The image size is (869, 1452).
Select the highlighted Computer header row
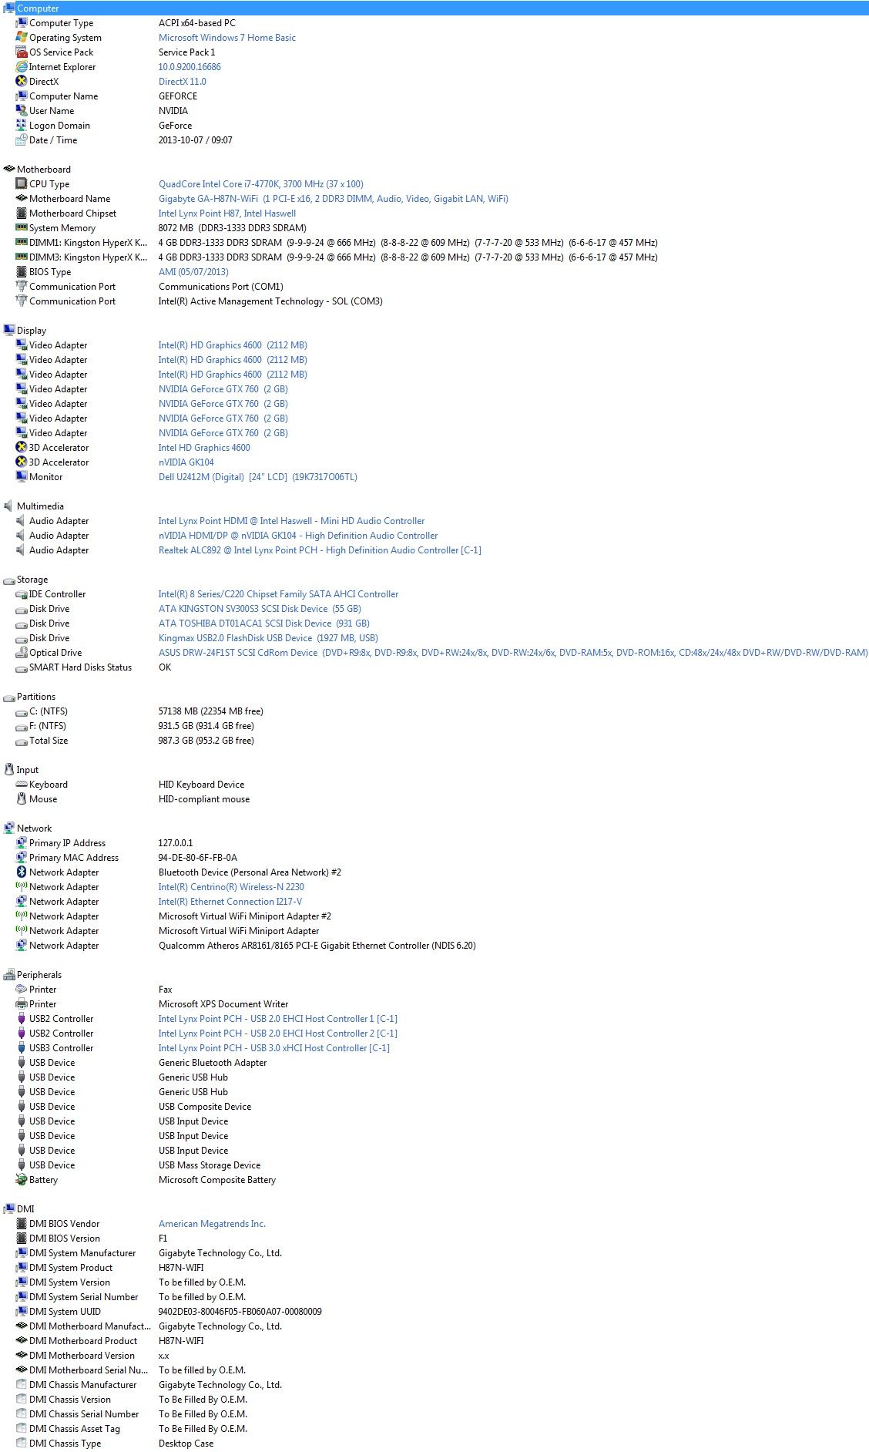click(434, 8)
